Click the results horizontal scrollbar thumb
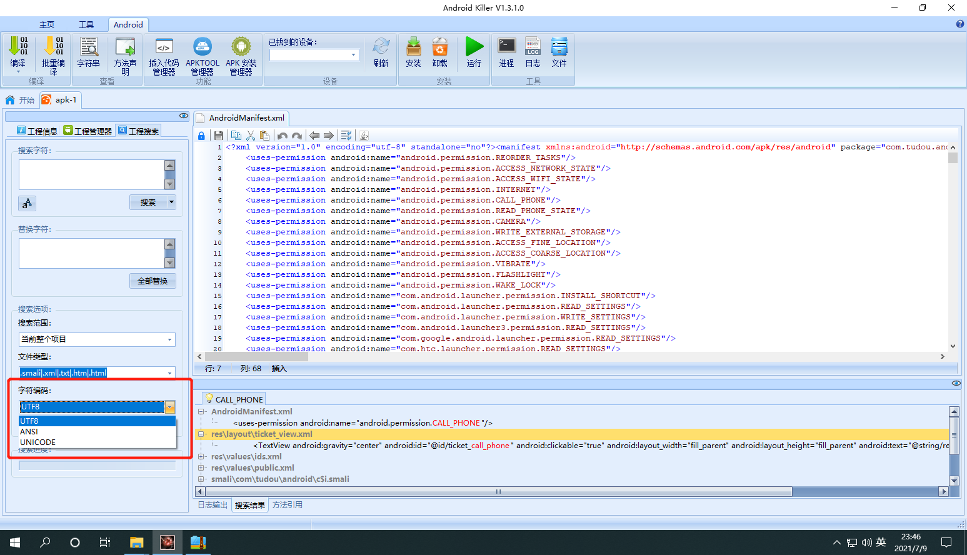The height and width of the screenshot is (555, 967). (498, 491)
